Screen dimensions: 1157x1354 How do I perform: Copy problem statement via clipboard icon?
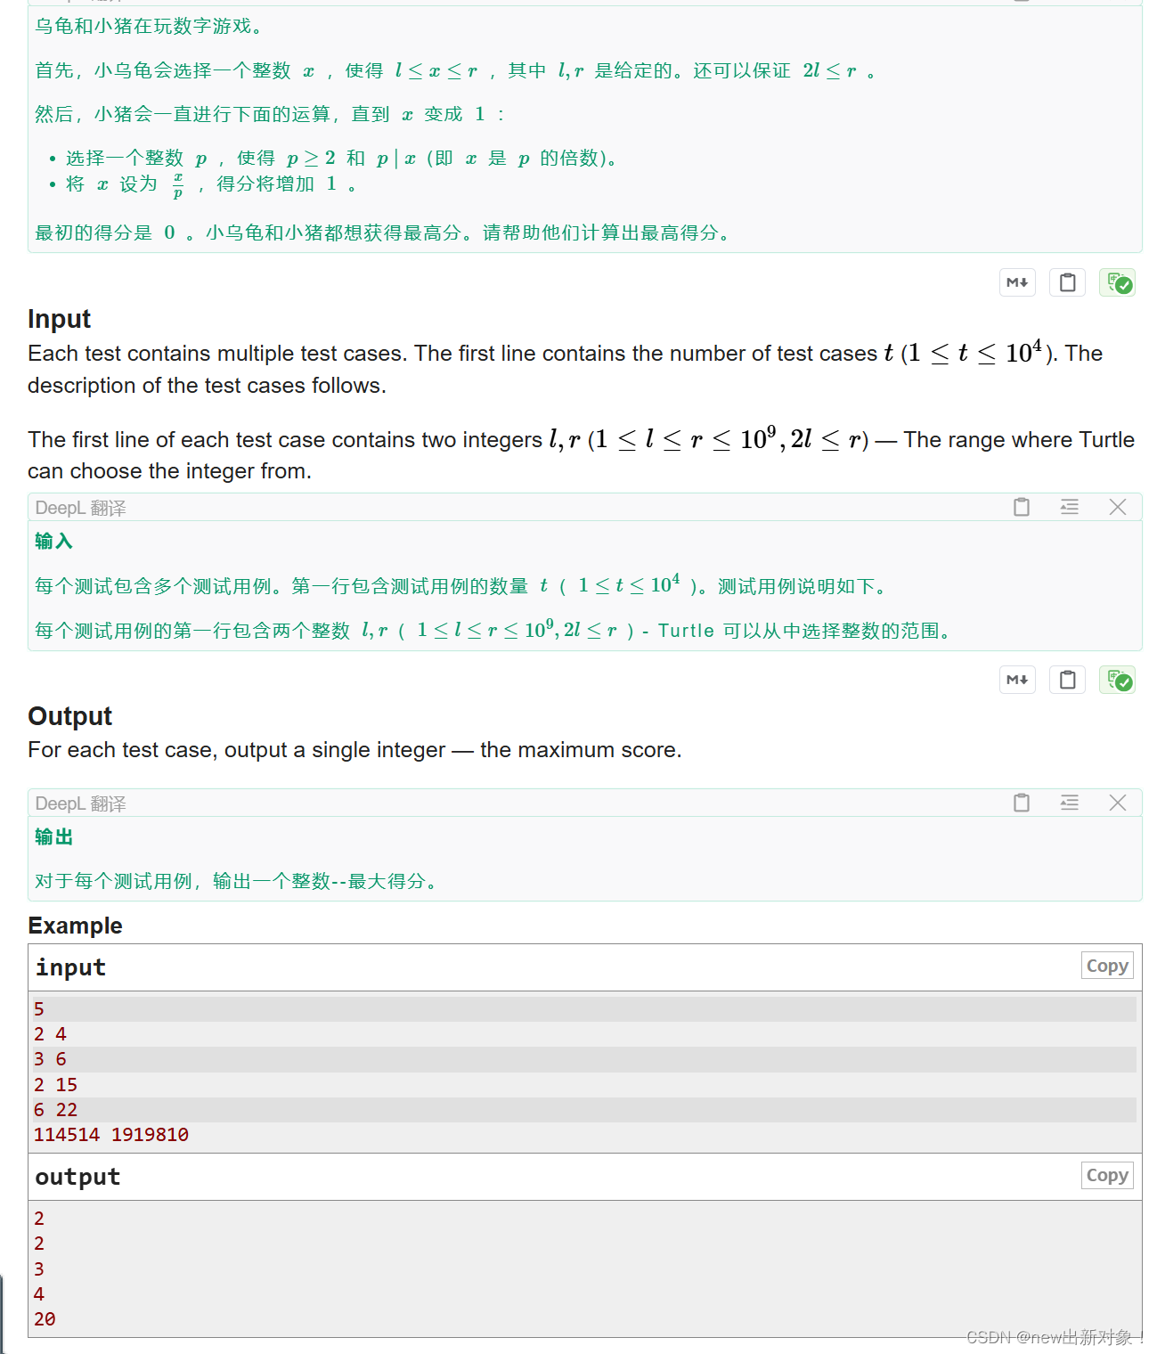pyautogui.click(x=1066, y=282)
